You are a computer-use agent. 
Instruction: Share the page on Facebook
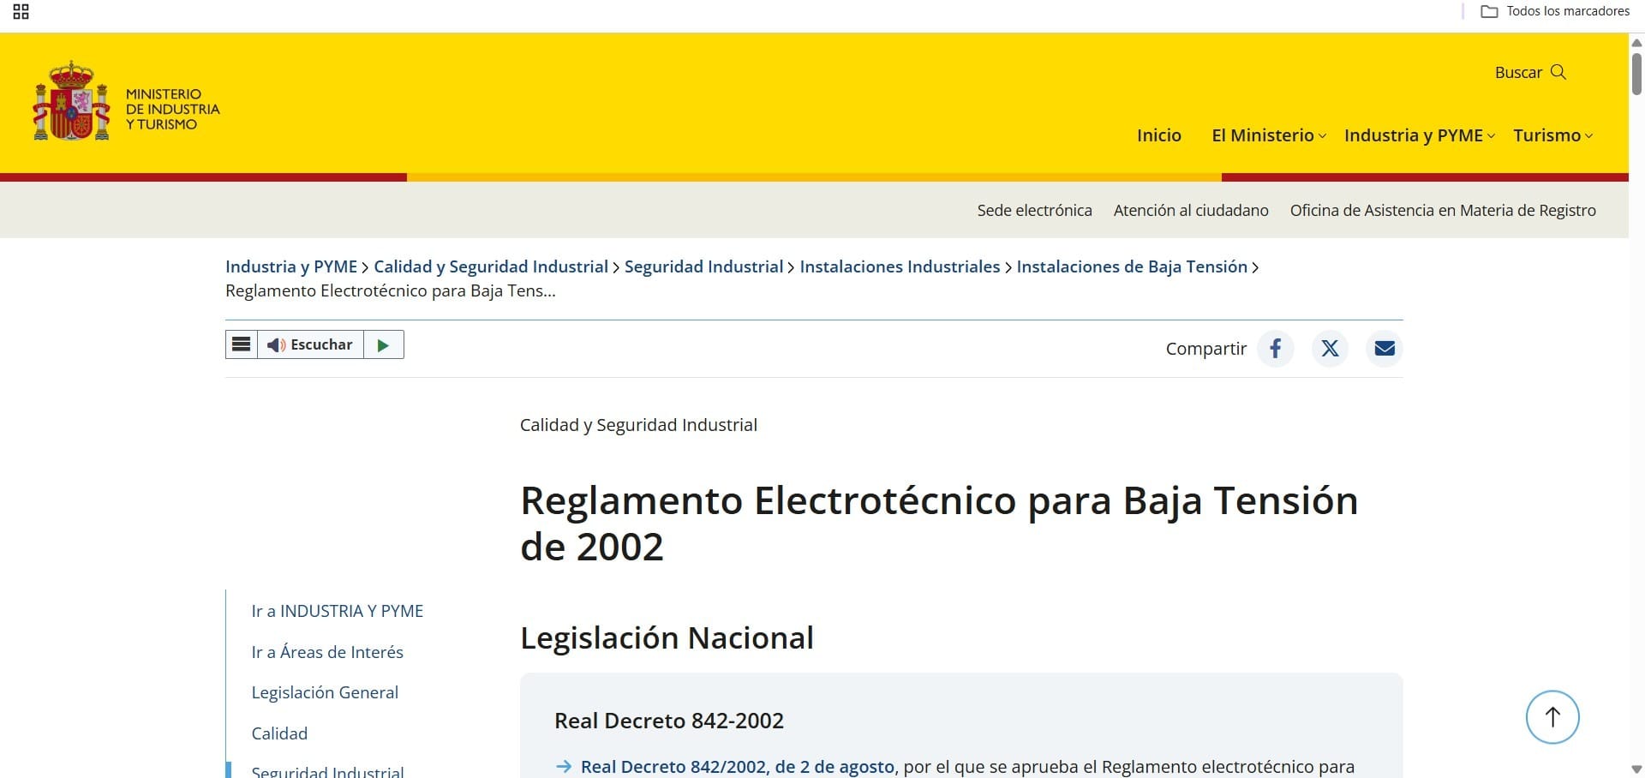(1276, 348)
